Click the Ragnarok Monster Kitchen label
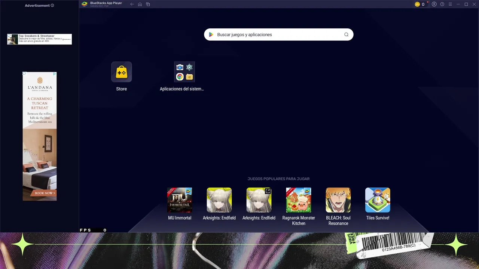 (299, 220)
